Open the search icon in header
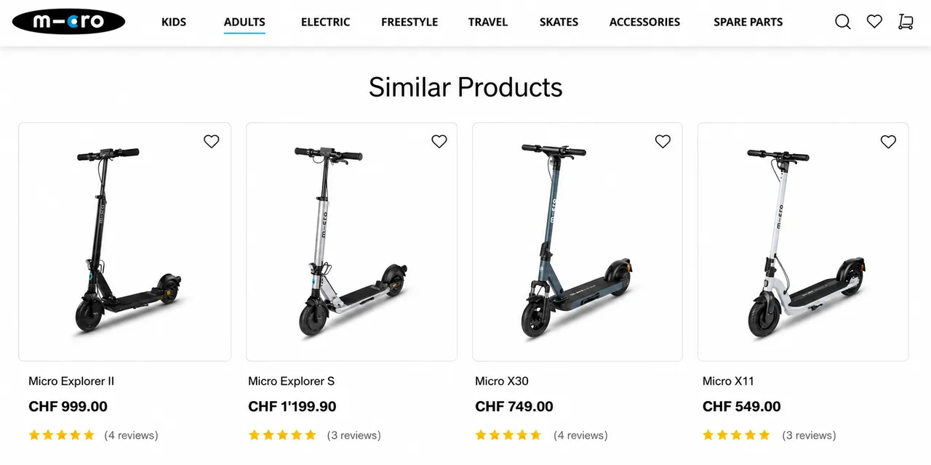This screenshot has height=465, width=931. pos(843,22)
